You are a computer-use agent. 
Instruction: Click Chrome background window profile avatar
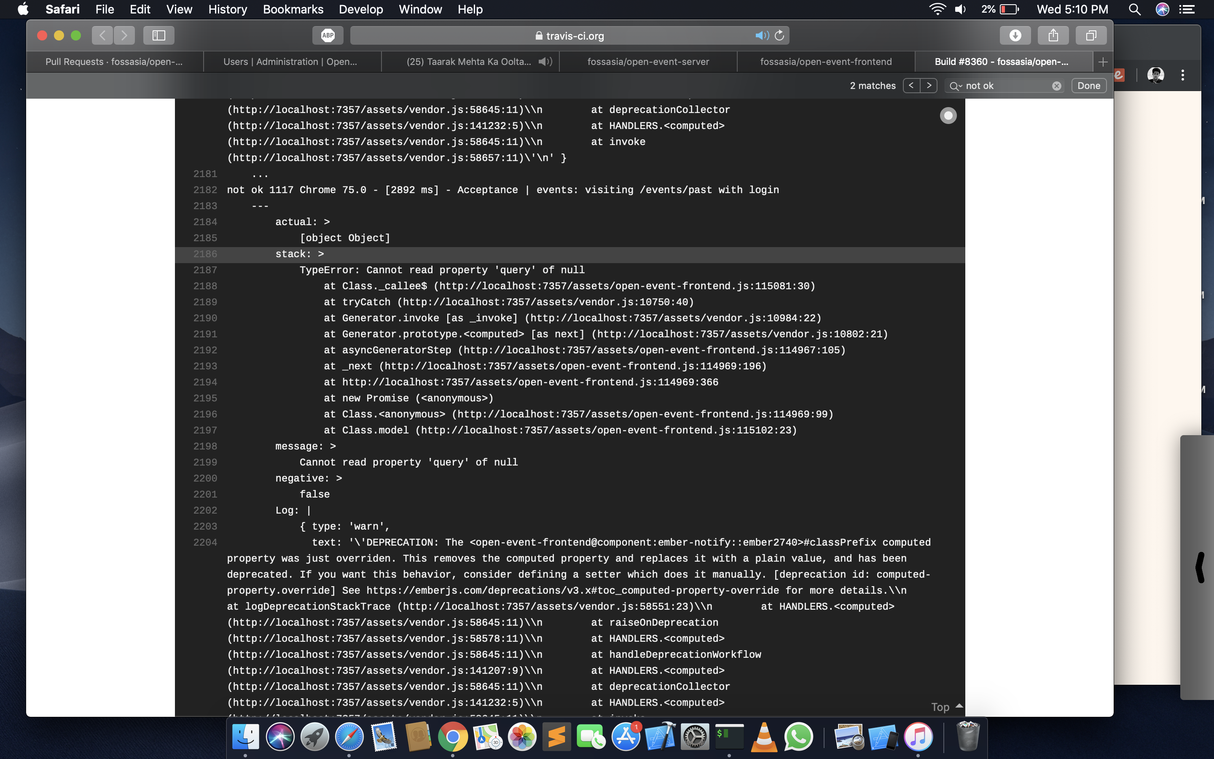(1155, 75)
